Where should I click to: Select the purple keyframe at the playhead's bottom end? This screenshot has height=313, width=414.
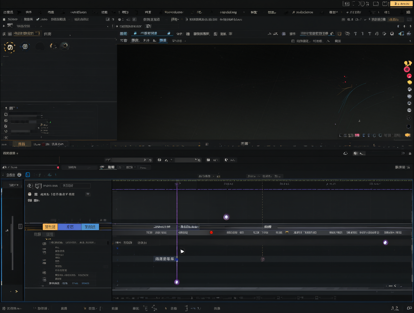coord(177,282)
